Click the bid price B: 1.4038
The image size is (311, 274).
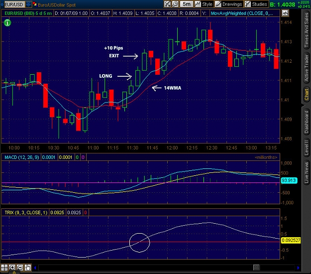283,4
